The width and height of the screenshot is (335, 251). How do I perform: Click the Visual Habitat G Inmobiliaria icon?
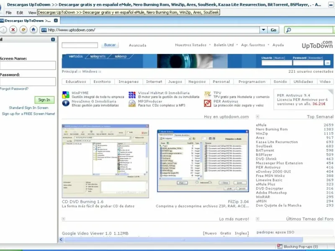[132, 95]
